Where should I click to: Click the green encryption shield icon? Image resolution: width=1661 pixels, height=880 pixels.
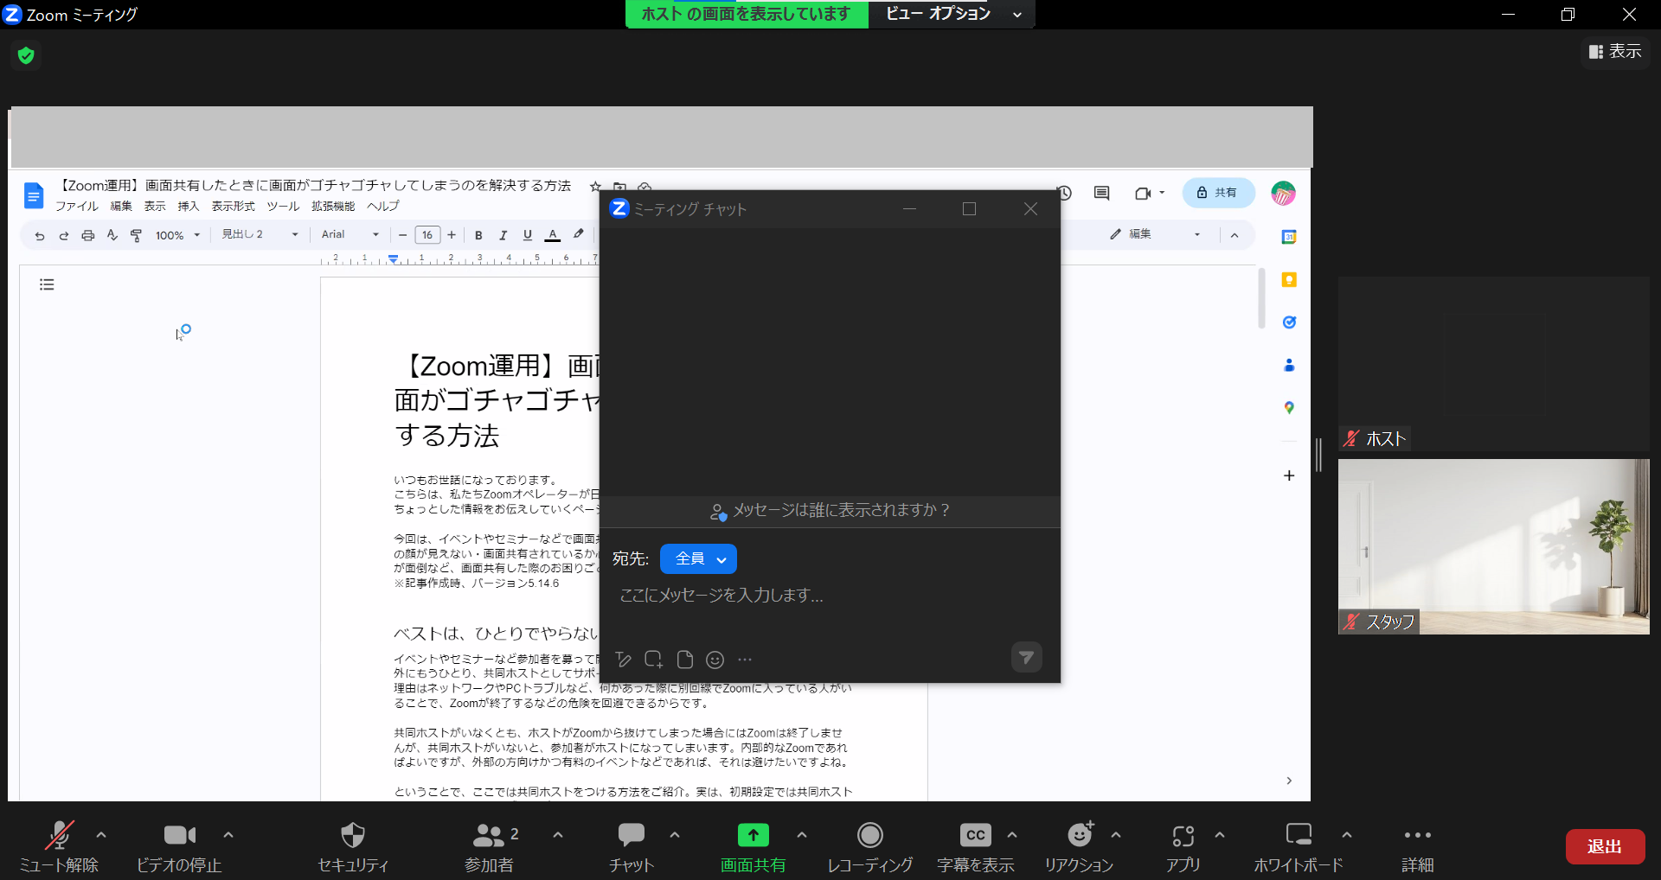[x=26, y=56]
